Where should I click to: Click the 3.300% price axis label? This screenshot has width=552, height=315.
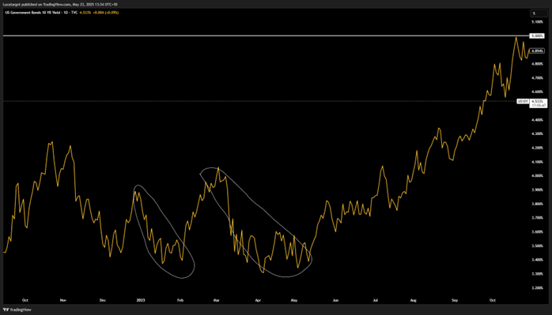pyautogui.click(x=537, y=273)
